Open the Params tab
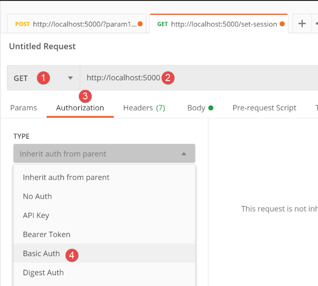 click(23, 108)
